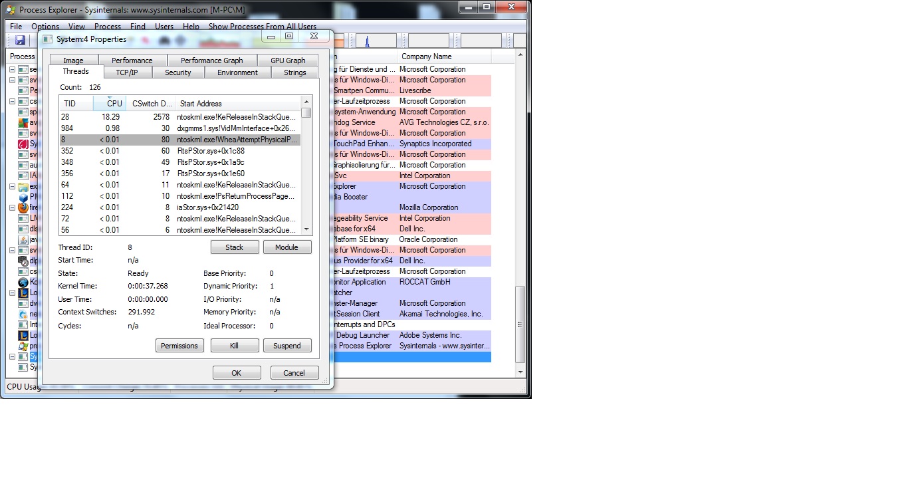Open the File menu
This screenshot has width=908, height=484.
16,27
